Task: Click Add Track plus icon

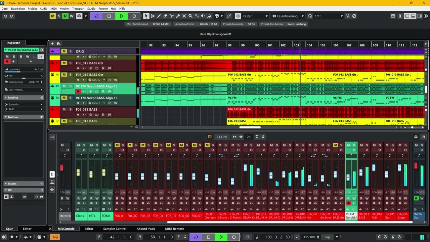Action: pyautogui.click(x=52, y=44)
